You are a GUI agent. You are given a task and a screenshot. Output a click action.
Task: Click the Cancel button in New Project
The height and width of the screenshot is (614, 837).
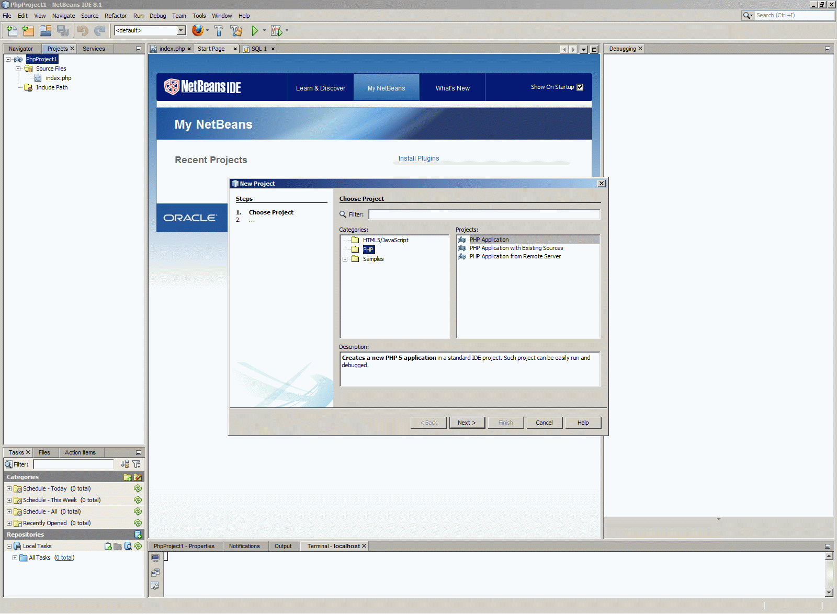coord(544,423)
